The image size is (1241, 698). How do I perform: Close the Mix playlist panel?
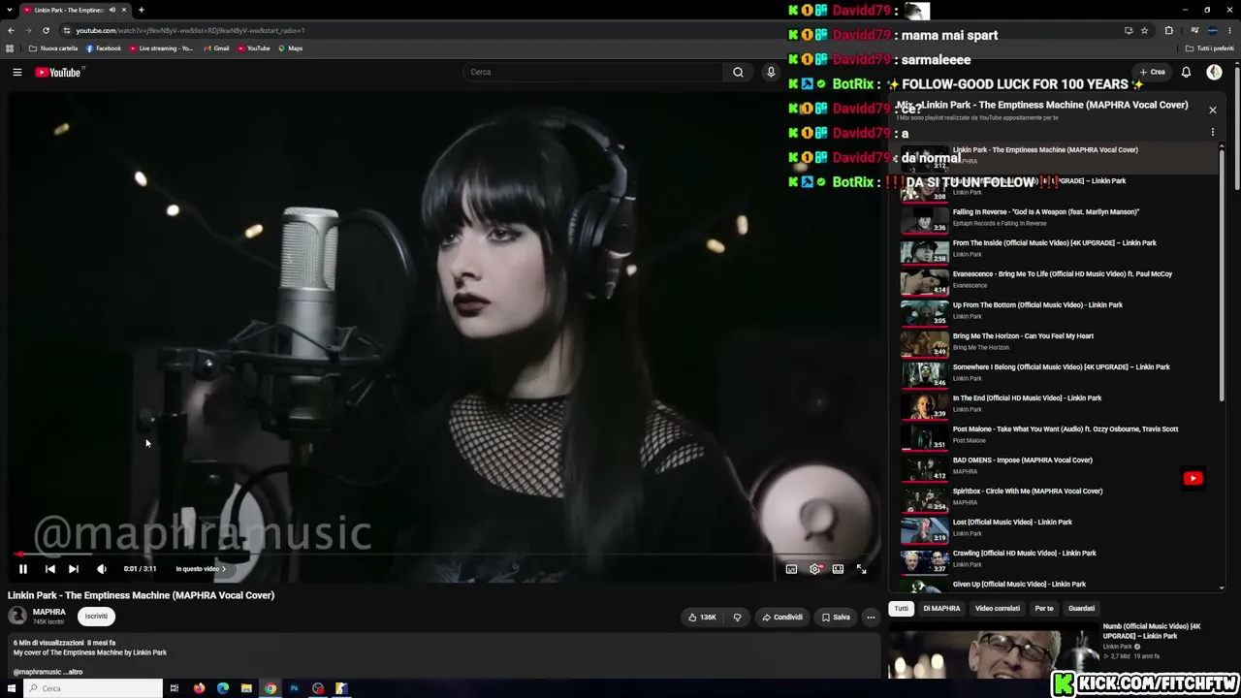(x=1212, y=110)
